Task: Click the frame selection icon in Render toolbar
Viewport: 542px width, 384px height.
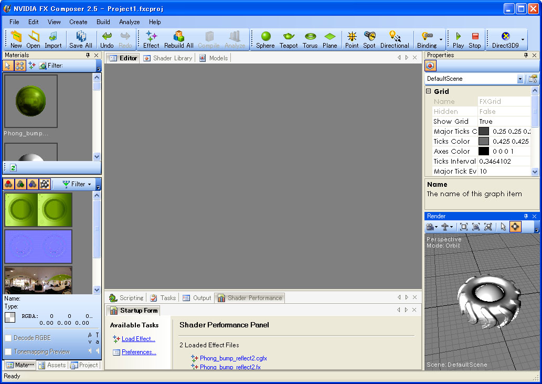Action: point(488,227)
